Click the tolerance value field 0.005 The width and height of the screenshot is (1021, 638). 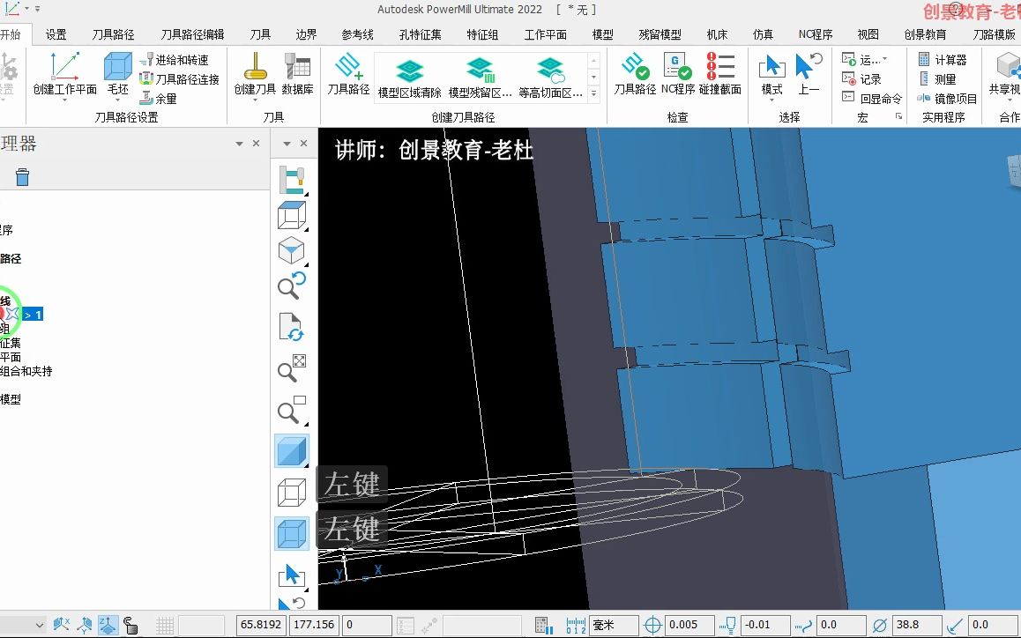tap(689, 625)
